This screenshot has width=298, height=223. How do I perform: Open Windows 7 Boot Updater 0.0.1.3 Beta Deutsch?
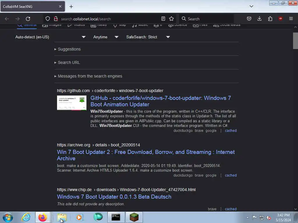coord(114,197)
